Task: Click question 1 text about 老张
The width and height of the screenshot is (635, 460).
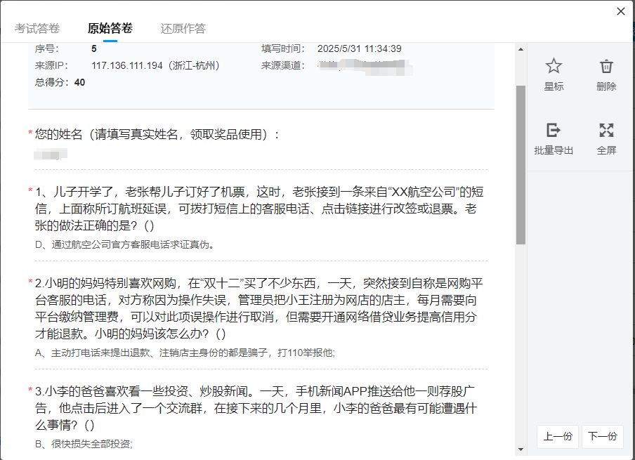Action: pyautogui.click(x=259, y=209)
